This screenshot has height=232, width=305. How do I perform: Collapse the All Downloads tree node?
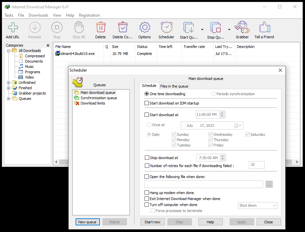tap(9, 51)
